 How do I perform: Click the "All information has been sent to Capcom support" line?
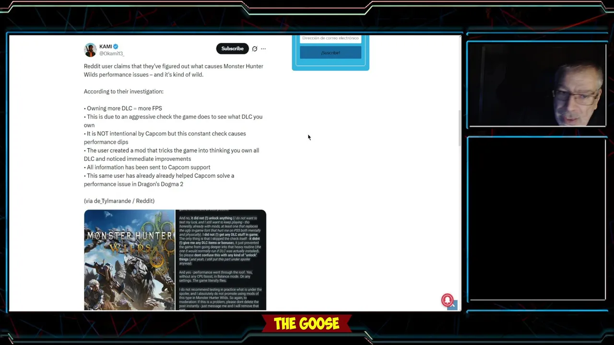pos(147,167)
